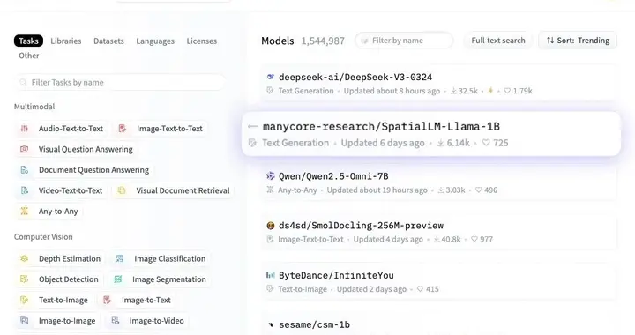Screen dimensions: 635x335
Task: Select the Image Segmentation filter
Action: pos(160,279)
